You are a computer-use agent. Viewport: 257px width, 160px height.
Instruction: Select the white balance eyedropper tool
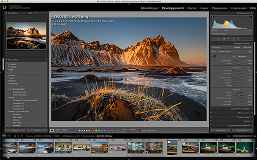214,57
